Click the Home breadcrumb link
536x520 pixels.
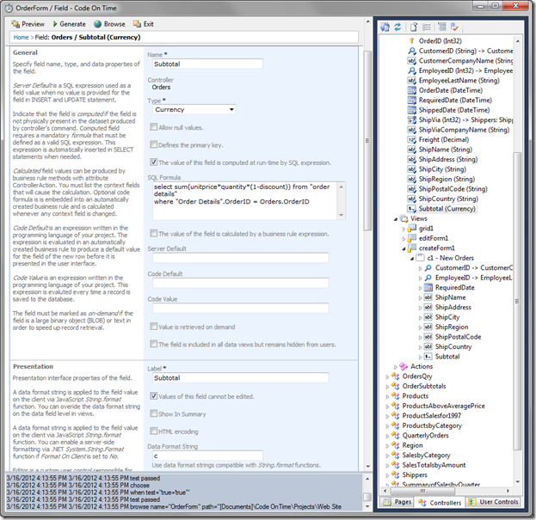click(x=21, y=37)
